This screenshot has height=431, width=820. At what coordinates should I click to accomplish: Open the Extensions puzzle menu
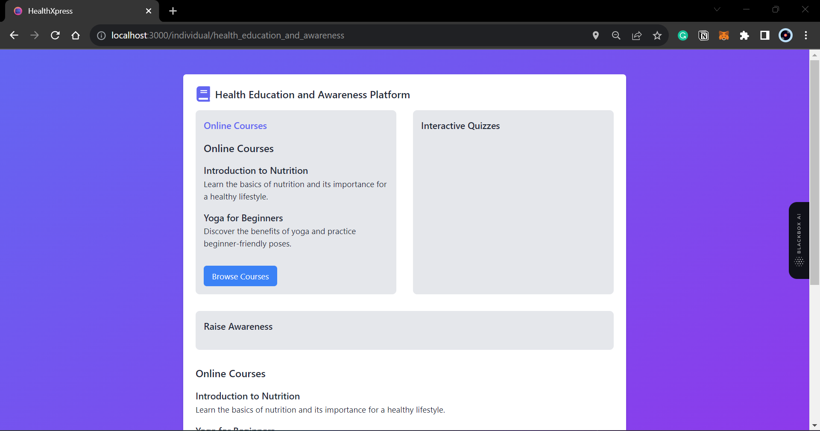(x=744, y=35)
